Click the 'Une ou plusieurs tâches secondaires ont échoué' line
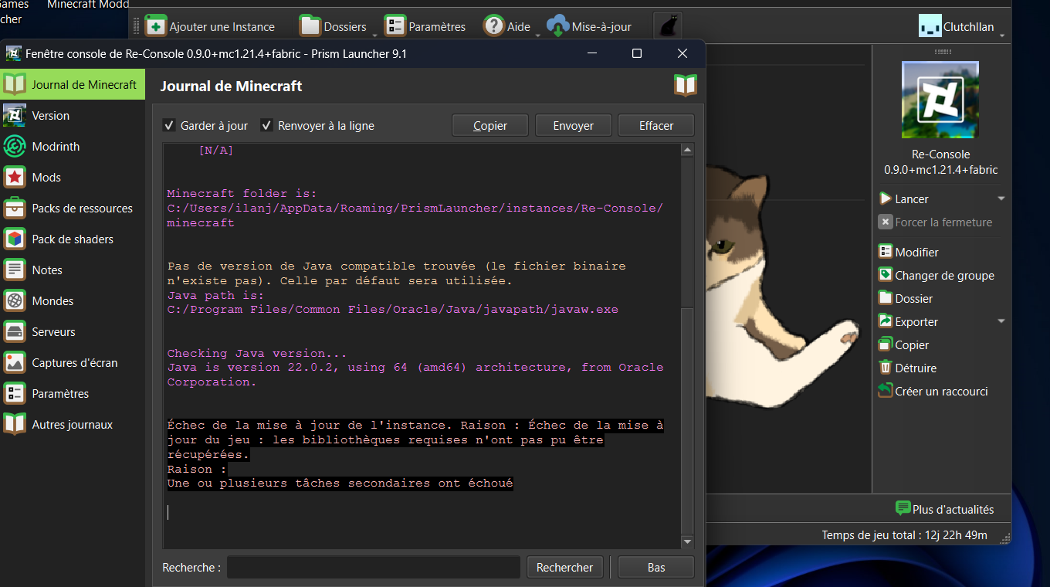1050x587 pixels. pyautogui.click(x=340, y=484)
